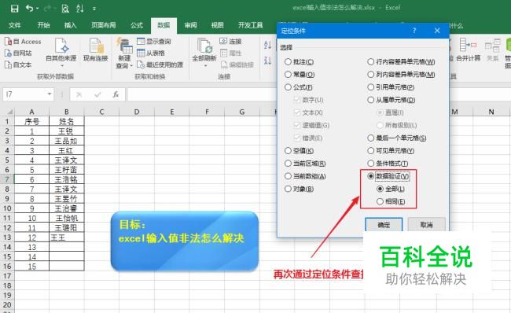This screenshot has width=511, height=313.
Task: Click the 确定 OK button
Action: [384, 225]
